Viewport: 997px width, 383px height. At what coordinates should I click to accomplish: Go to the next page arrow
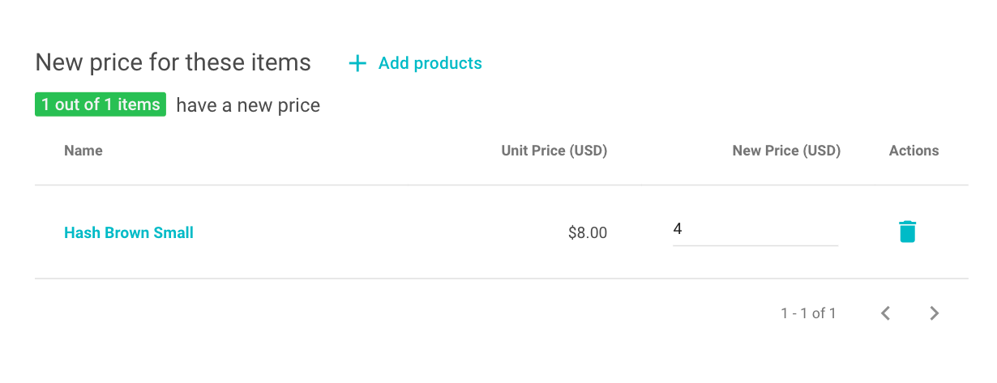click(x=935, y=313)
